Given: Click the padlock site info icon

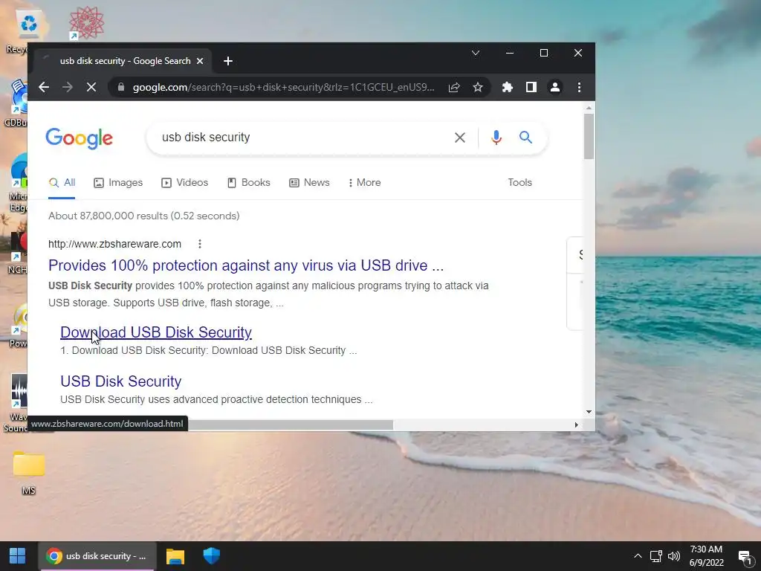Looking at the screenshot, I should (x=121, y=88).
